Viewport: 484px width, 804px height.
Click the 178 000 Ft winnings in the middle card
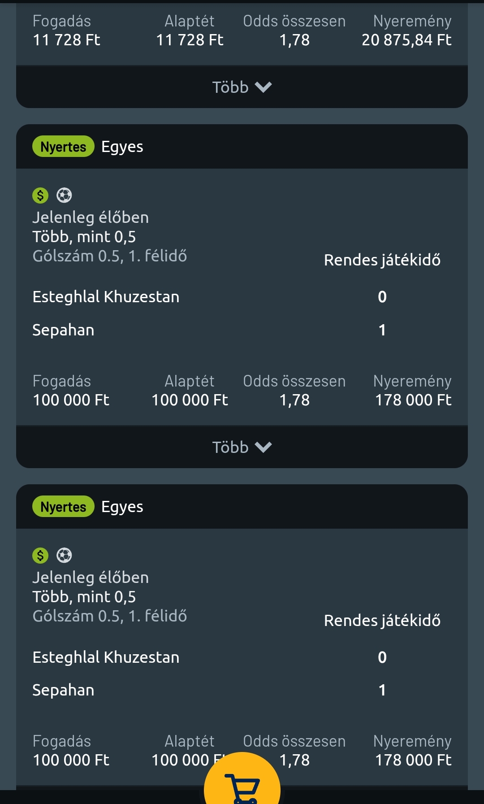coord(413,400)
